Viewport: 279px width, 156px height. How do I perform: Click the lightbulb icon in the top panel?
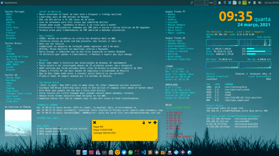(x=225, y=3)
